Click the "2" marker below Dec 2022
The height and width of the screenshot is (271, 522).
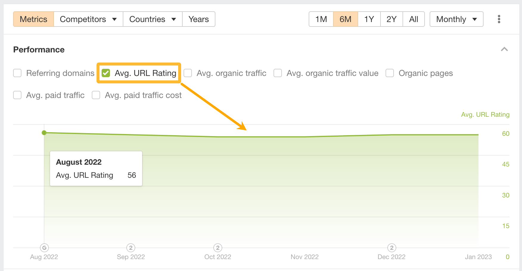(391, 247)
